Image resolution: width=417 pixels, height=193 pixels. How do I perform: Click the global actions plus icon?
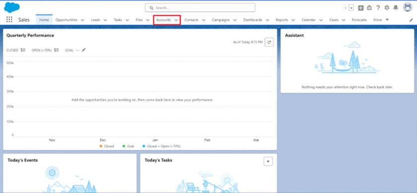pyautogui.click(x=360, y=8)
